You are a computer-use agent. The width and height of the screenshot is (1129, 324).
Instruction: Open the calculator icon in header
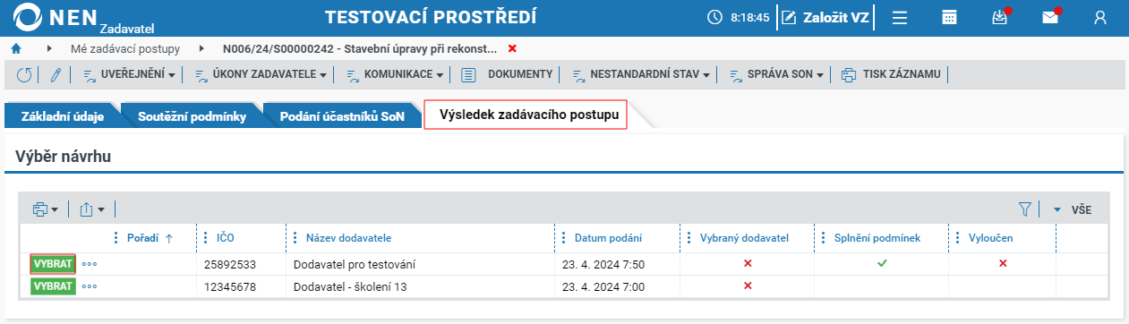coord(950,17)
